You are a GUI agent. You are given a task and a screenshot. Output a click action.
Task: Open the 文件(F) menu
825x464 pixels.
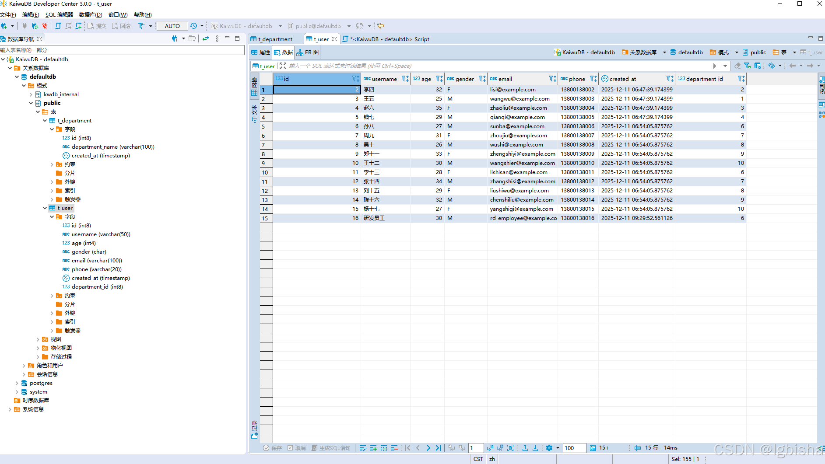click(x=8, y=14)
